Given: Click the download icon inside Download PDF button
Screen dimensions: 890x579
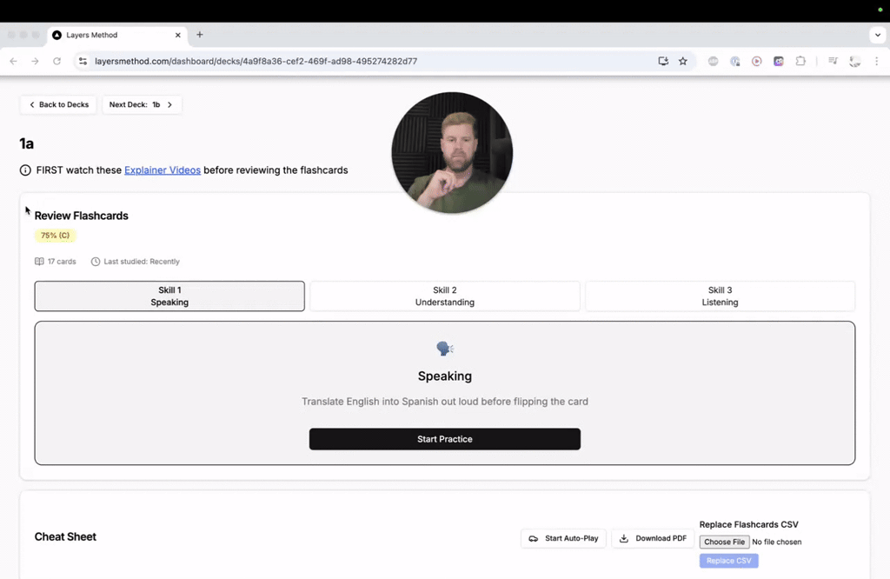Looking at the screenshot, I should pos(623,538).
